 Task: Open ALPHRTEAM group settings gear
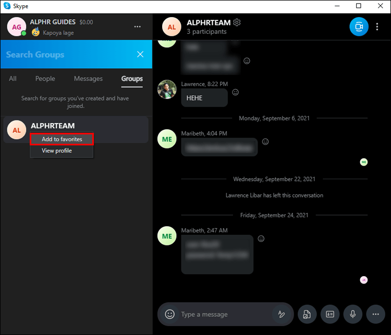pyautogui.click(x=237, y=22)
